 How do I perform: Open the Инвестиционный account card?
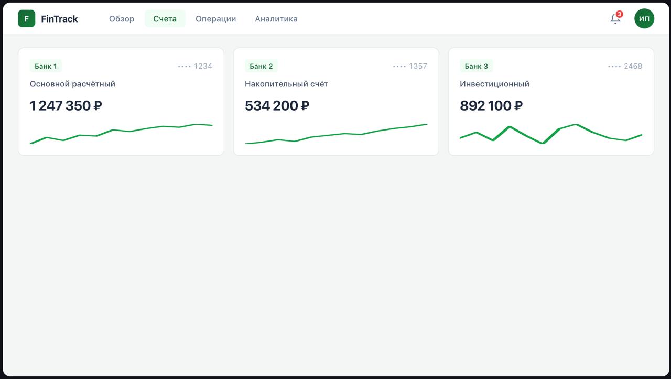[551, 102]
